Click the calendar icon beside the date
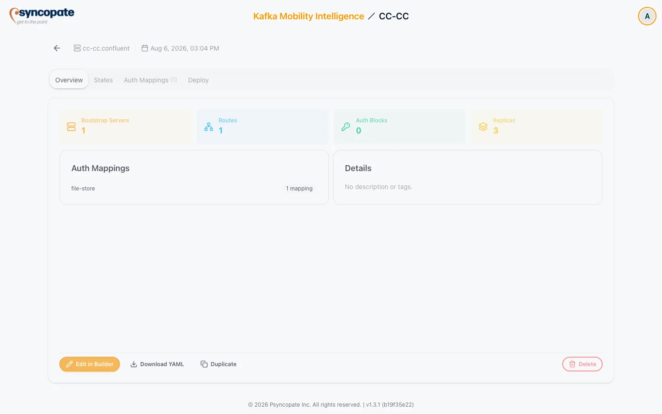Viewport: 662px width, 414px height. tap(145, 48)
